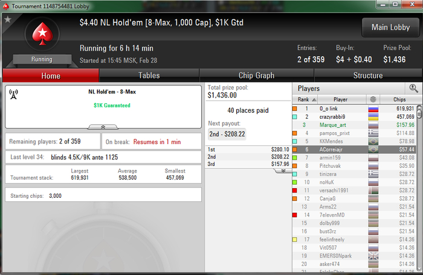Click orange color tag next to 0_o link
Viewport: 423px width, 275px height.
click(295, 109)
